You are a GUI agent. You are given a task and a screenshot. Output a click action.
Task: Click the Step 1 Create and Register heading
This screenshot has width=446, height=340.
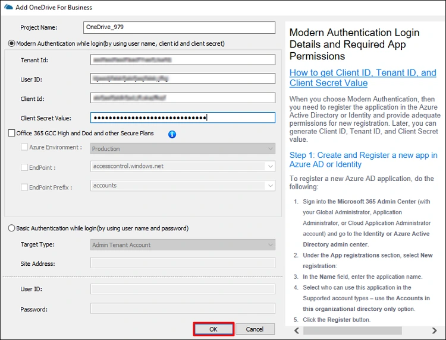pos(363,160)
